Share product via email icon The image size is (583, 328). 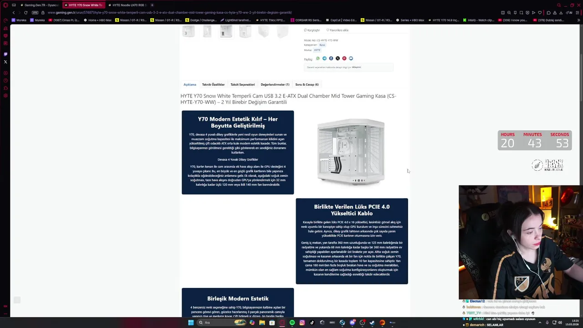coord(351,58)
